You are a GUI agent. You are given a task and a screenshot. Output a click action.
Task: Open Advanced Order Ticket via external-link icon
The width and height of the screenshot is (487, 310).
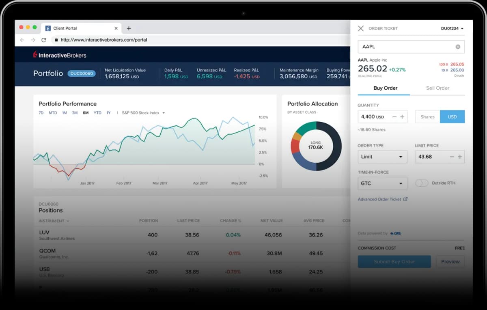click(406, 199)
